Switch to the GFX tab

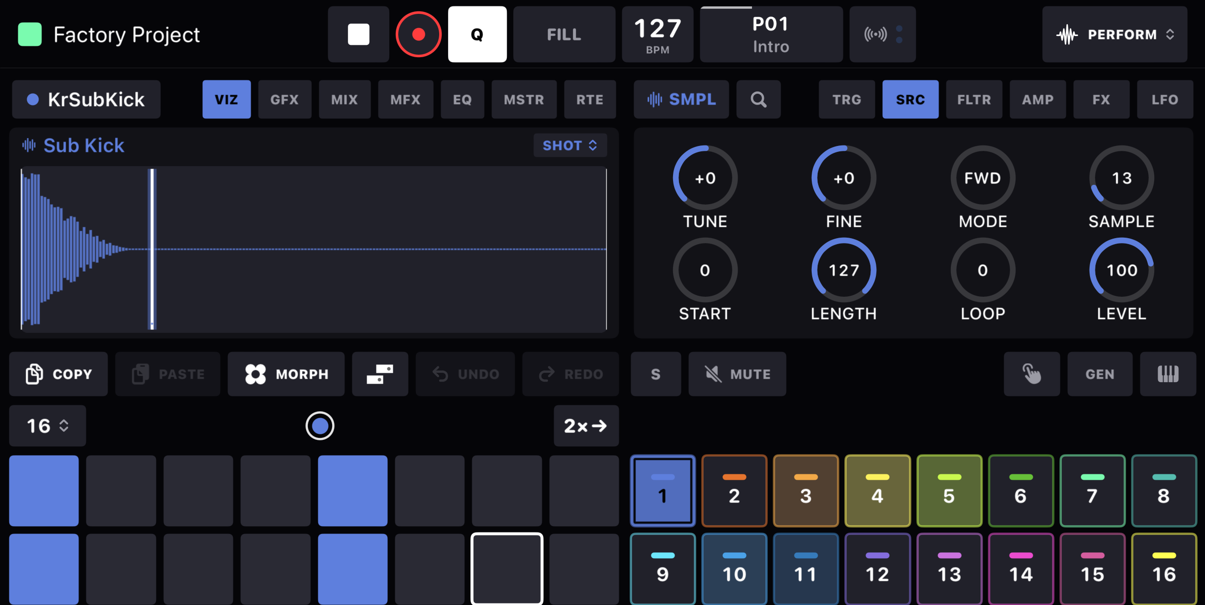click(285, 100)
